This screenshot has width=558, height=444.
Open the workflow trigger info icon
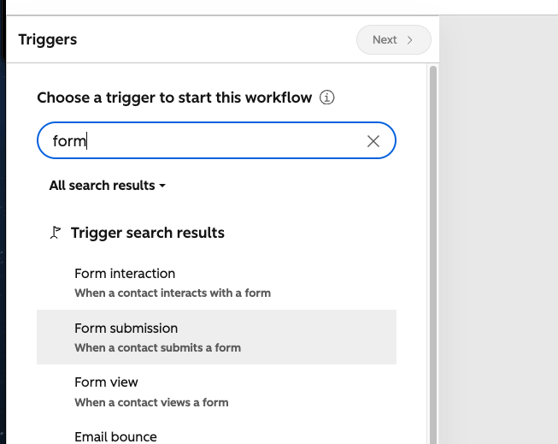coord(326,98)
